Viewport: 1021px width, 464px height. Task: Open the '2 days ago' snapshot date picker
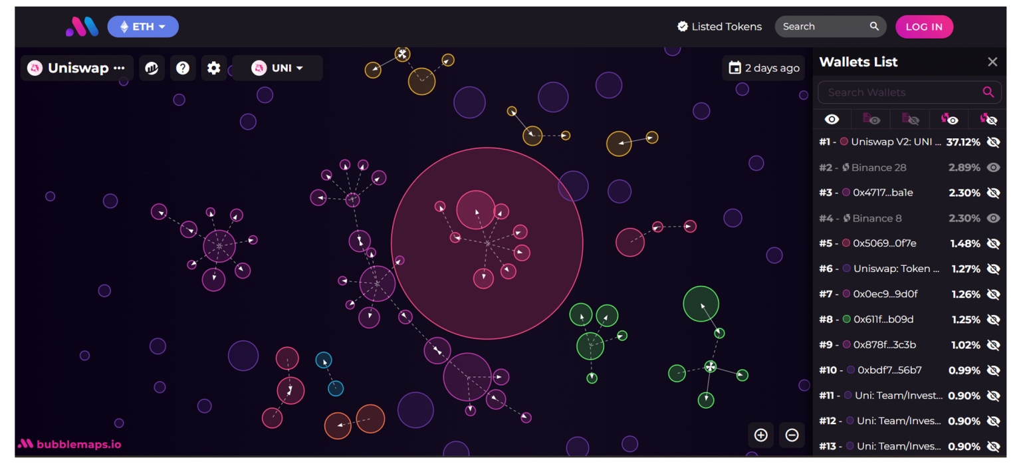[763, 68]
